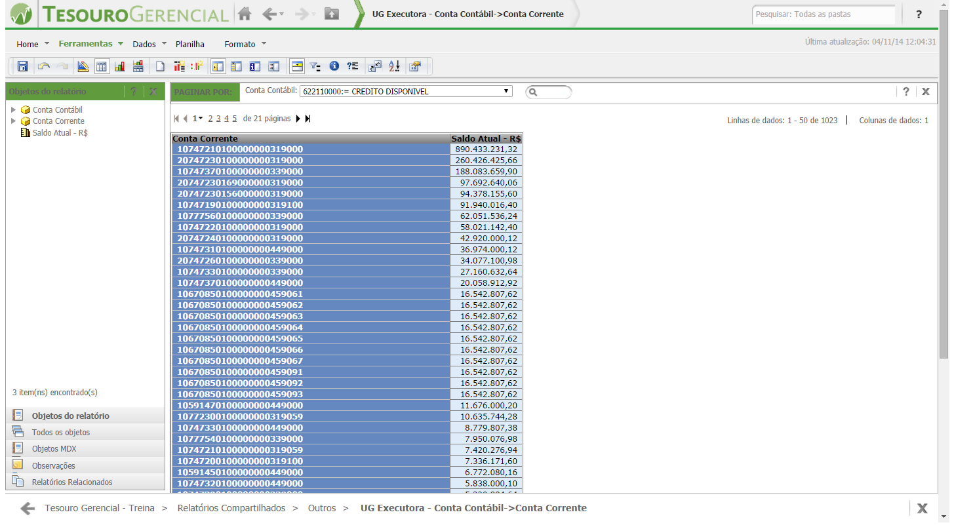Open dropdown arrow next to Dados
954x527 pixels.
(x=164, y=44)
